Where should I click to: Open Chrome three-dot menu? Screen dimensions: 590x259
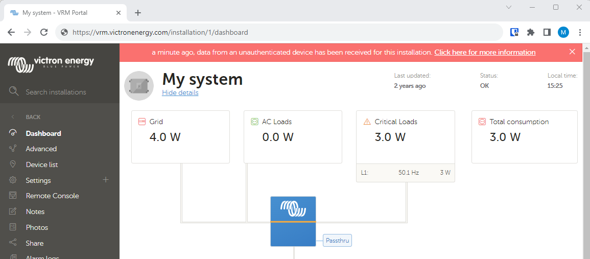[580, 32]
